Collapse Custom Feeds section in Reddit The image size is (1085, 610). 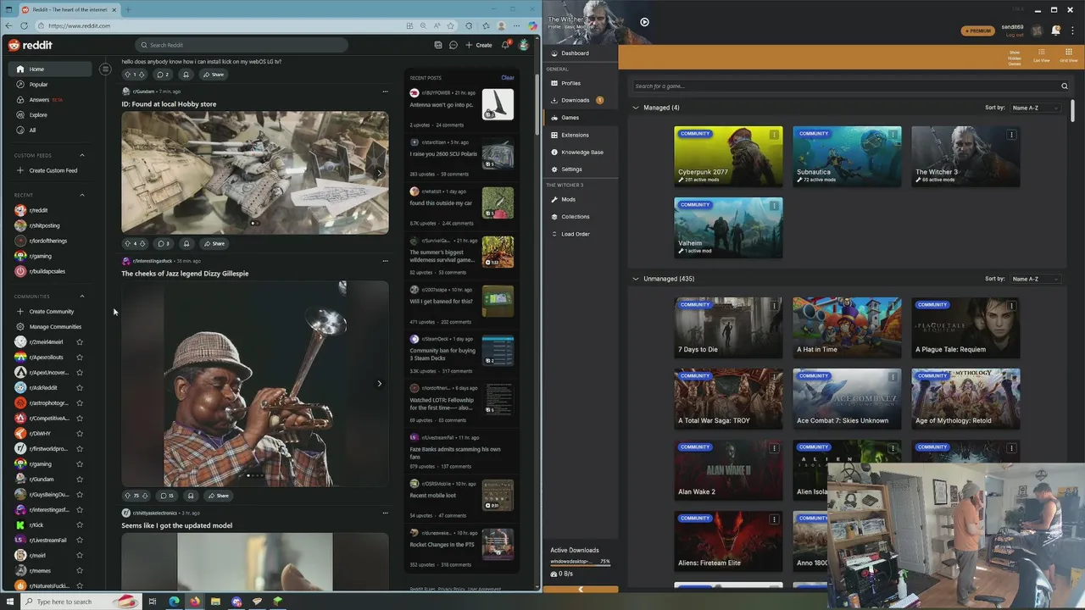click(82, 156)
